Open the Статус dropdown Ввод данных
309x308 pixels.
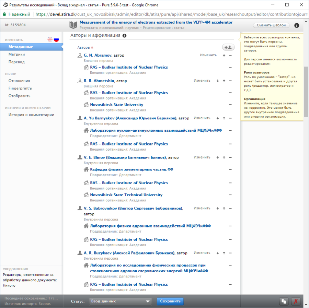coord(120,301)
